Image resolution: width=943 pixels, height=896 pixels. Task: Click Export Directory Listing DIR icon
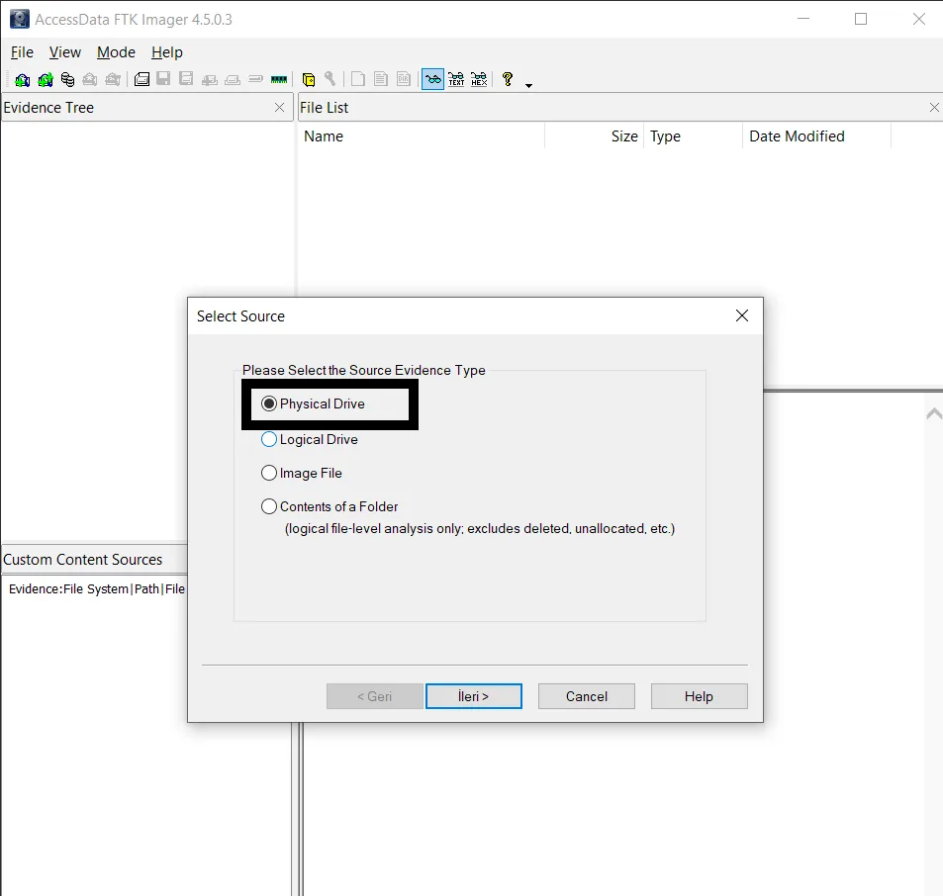(x=404, y=79)
